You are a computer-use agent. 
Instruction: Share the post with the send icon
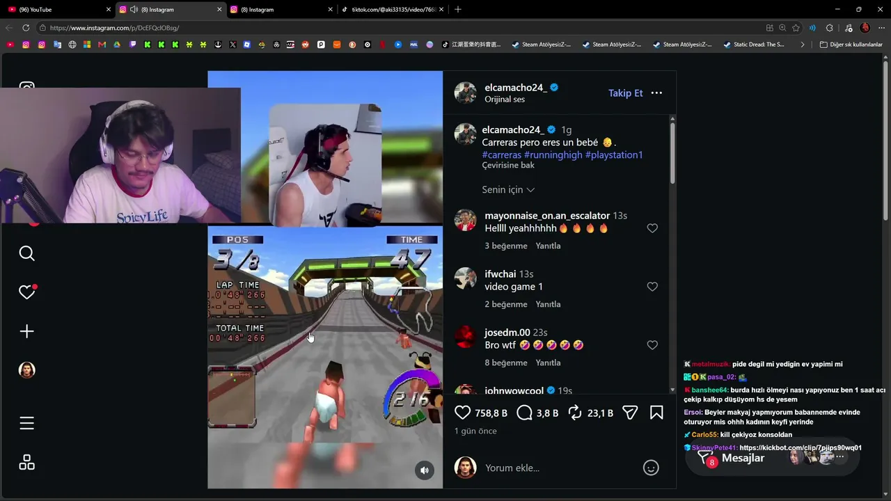pos(630,413)
